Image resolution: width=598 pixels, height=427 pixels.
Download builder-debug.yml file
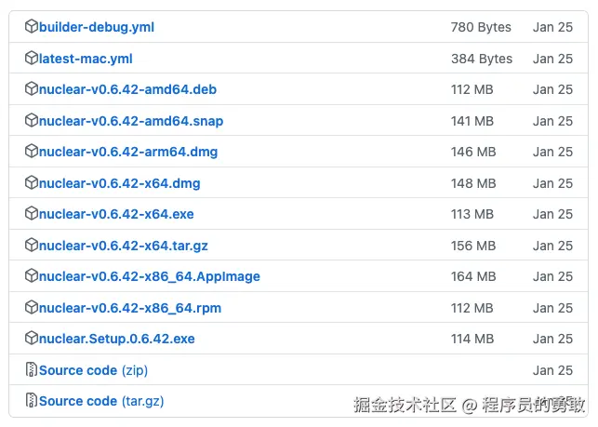97,27
